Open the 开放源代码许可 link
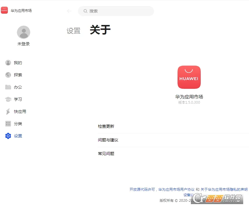Screen dimensions: 249x207 (142, 189)
